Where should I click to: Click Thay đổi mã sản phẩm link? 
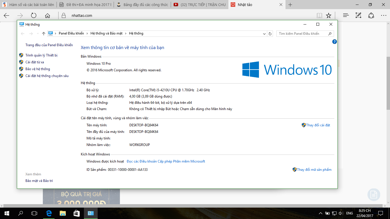(x=314, y=170)
